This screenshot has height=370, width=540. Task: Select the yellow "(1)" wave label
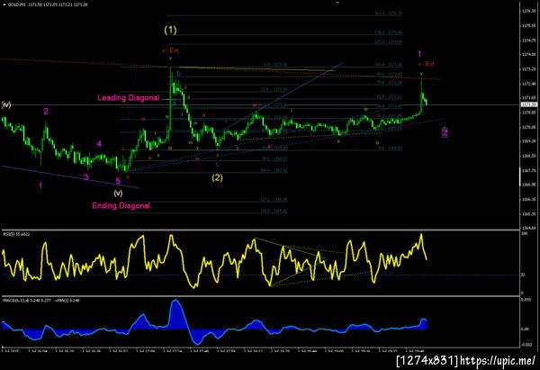pos(170,31)
